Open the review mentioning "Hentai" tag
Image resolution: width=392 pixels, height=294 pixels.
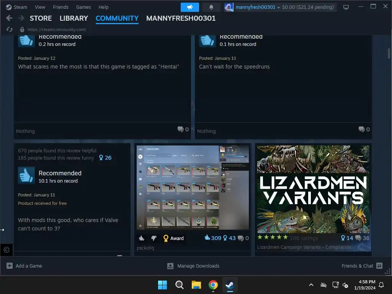(98, 67)
